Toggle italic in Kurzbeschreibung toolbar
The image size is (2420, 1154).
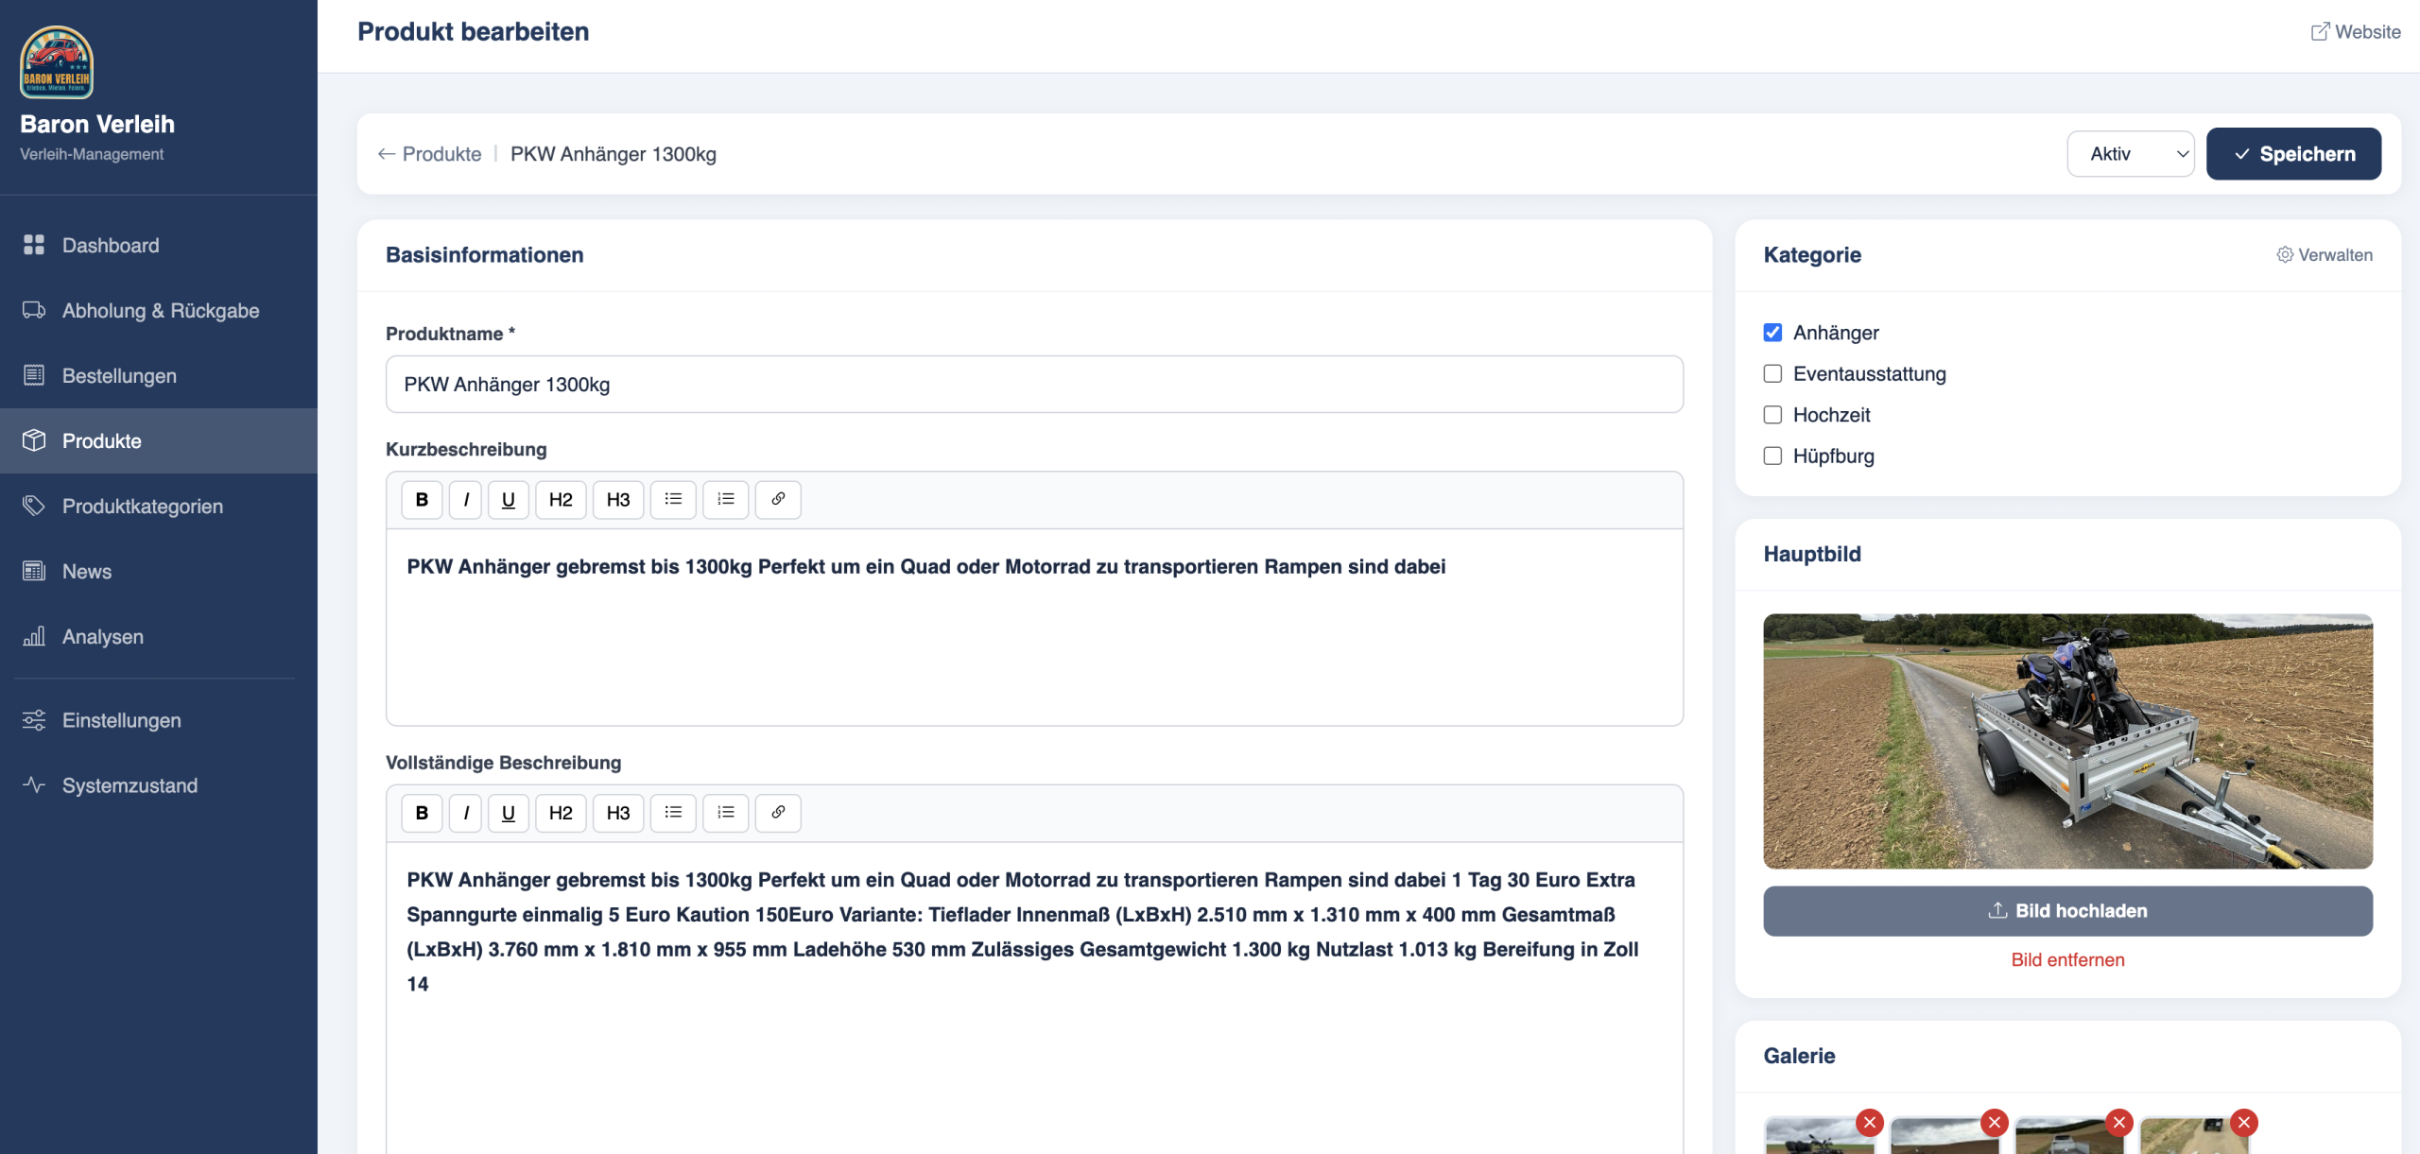tap(465, 499)
